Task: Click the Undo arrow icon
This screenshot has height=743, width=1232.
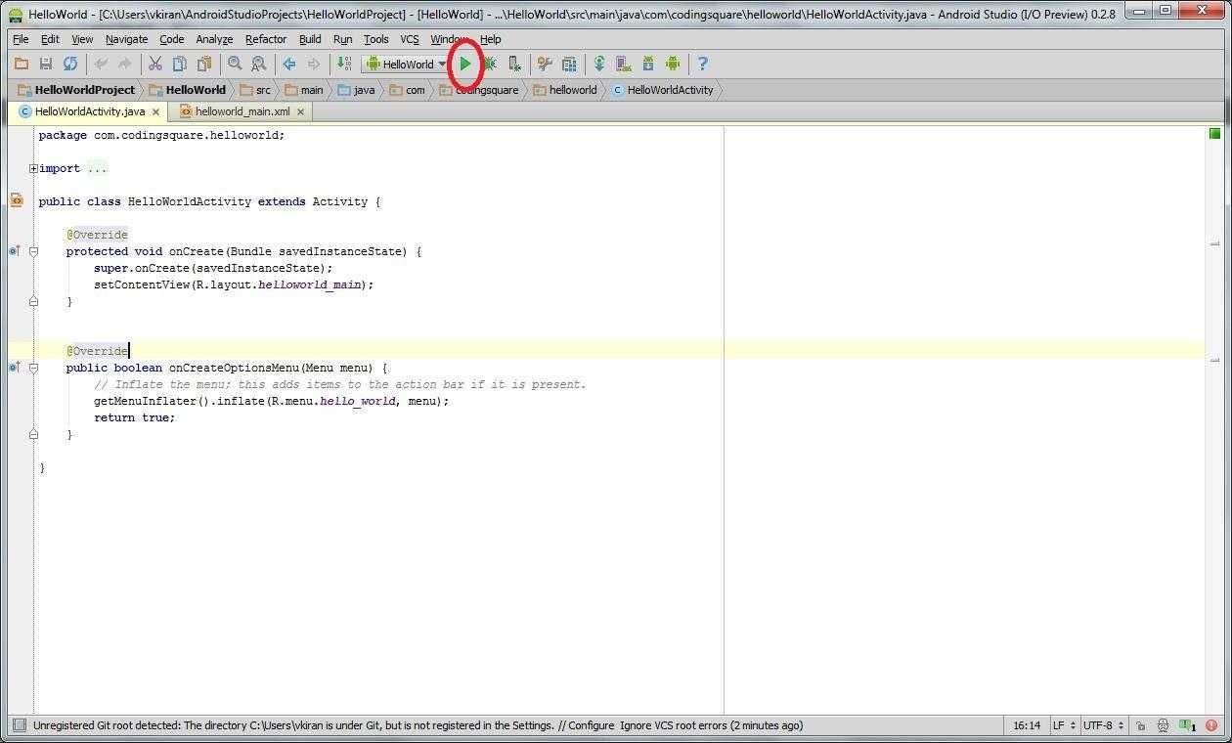Action: pyautogui.click(x=101, y=64)
